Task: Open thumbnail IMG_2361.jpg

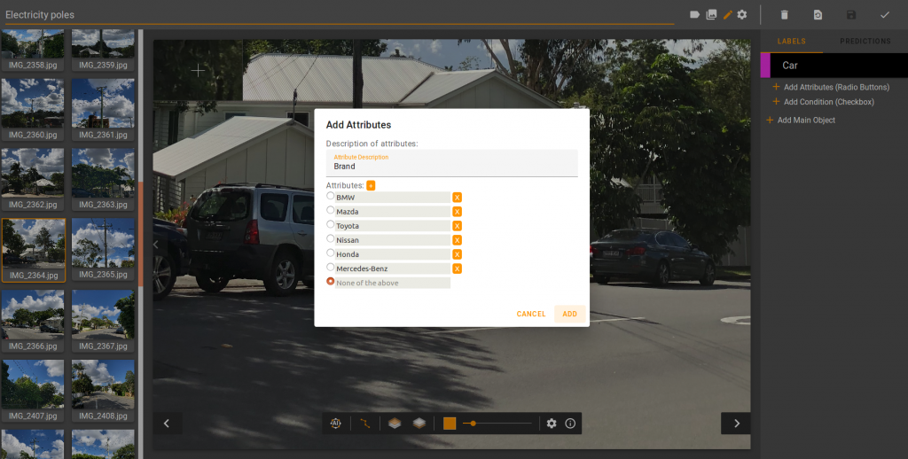Action: (x=103, y=109)
